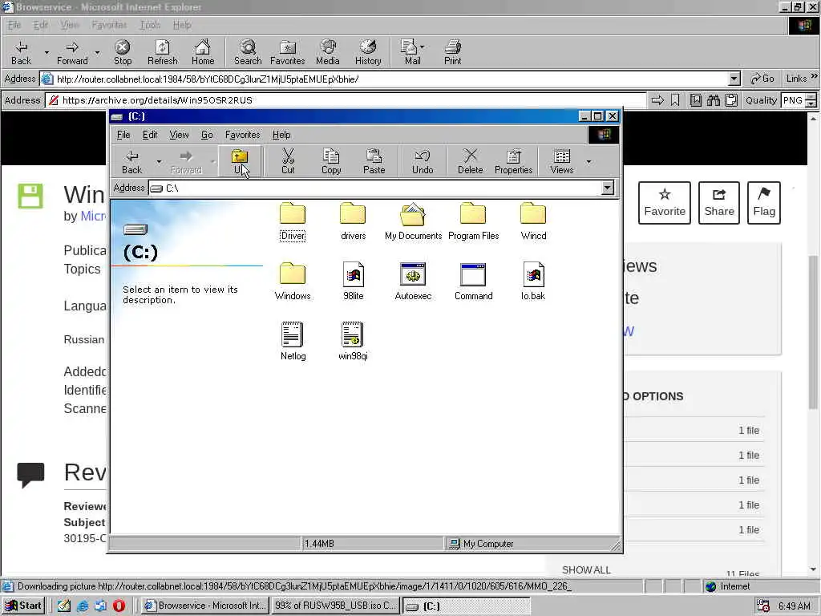
Task: Expand Internet Explorer address bar dropdown
Action: pos(734,79)
